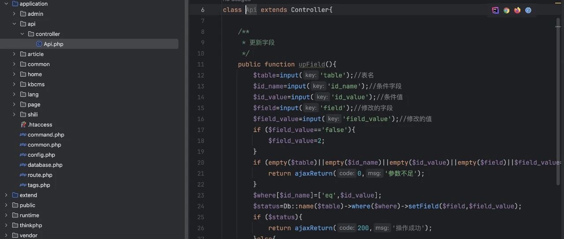Image resolution: width=564 pixels, height=239 pixels.
Task: Click the controller folder icon
Action: point(31,34)
